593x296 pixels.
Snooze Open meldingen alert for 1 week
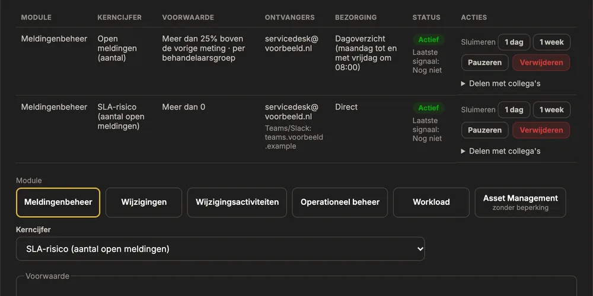[551, 42]
